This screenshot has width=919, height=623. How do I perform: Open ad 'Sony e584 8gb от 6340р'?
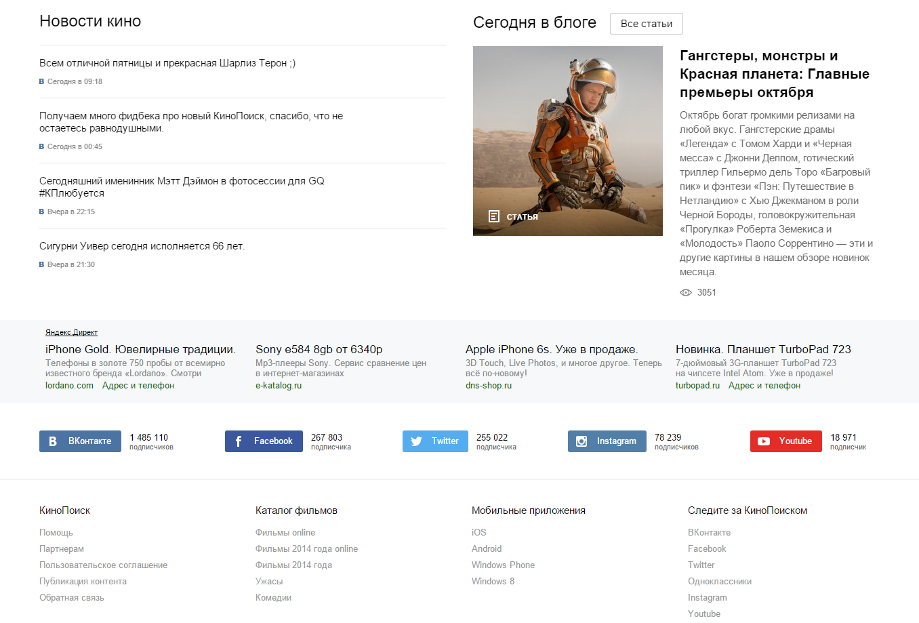(319, 349)
